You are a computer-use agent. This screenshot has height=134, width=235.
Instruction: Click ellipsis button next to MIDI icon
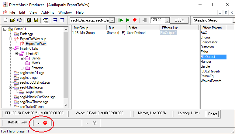88,123
